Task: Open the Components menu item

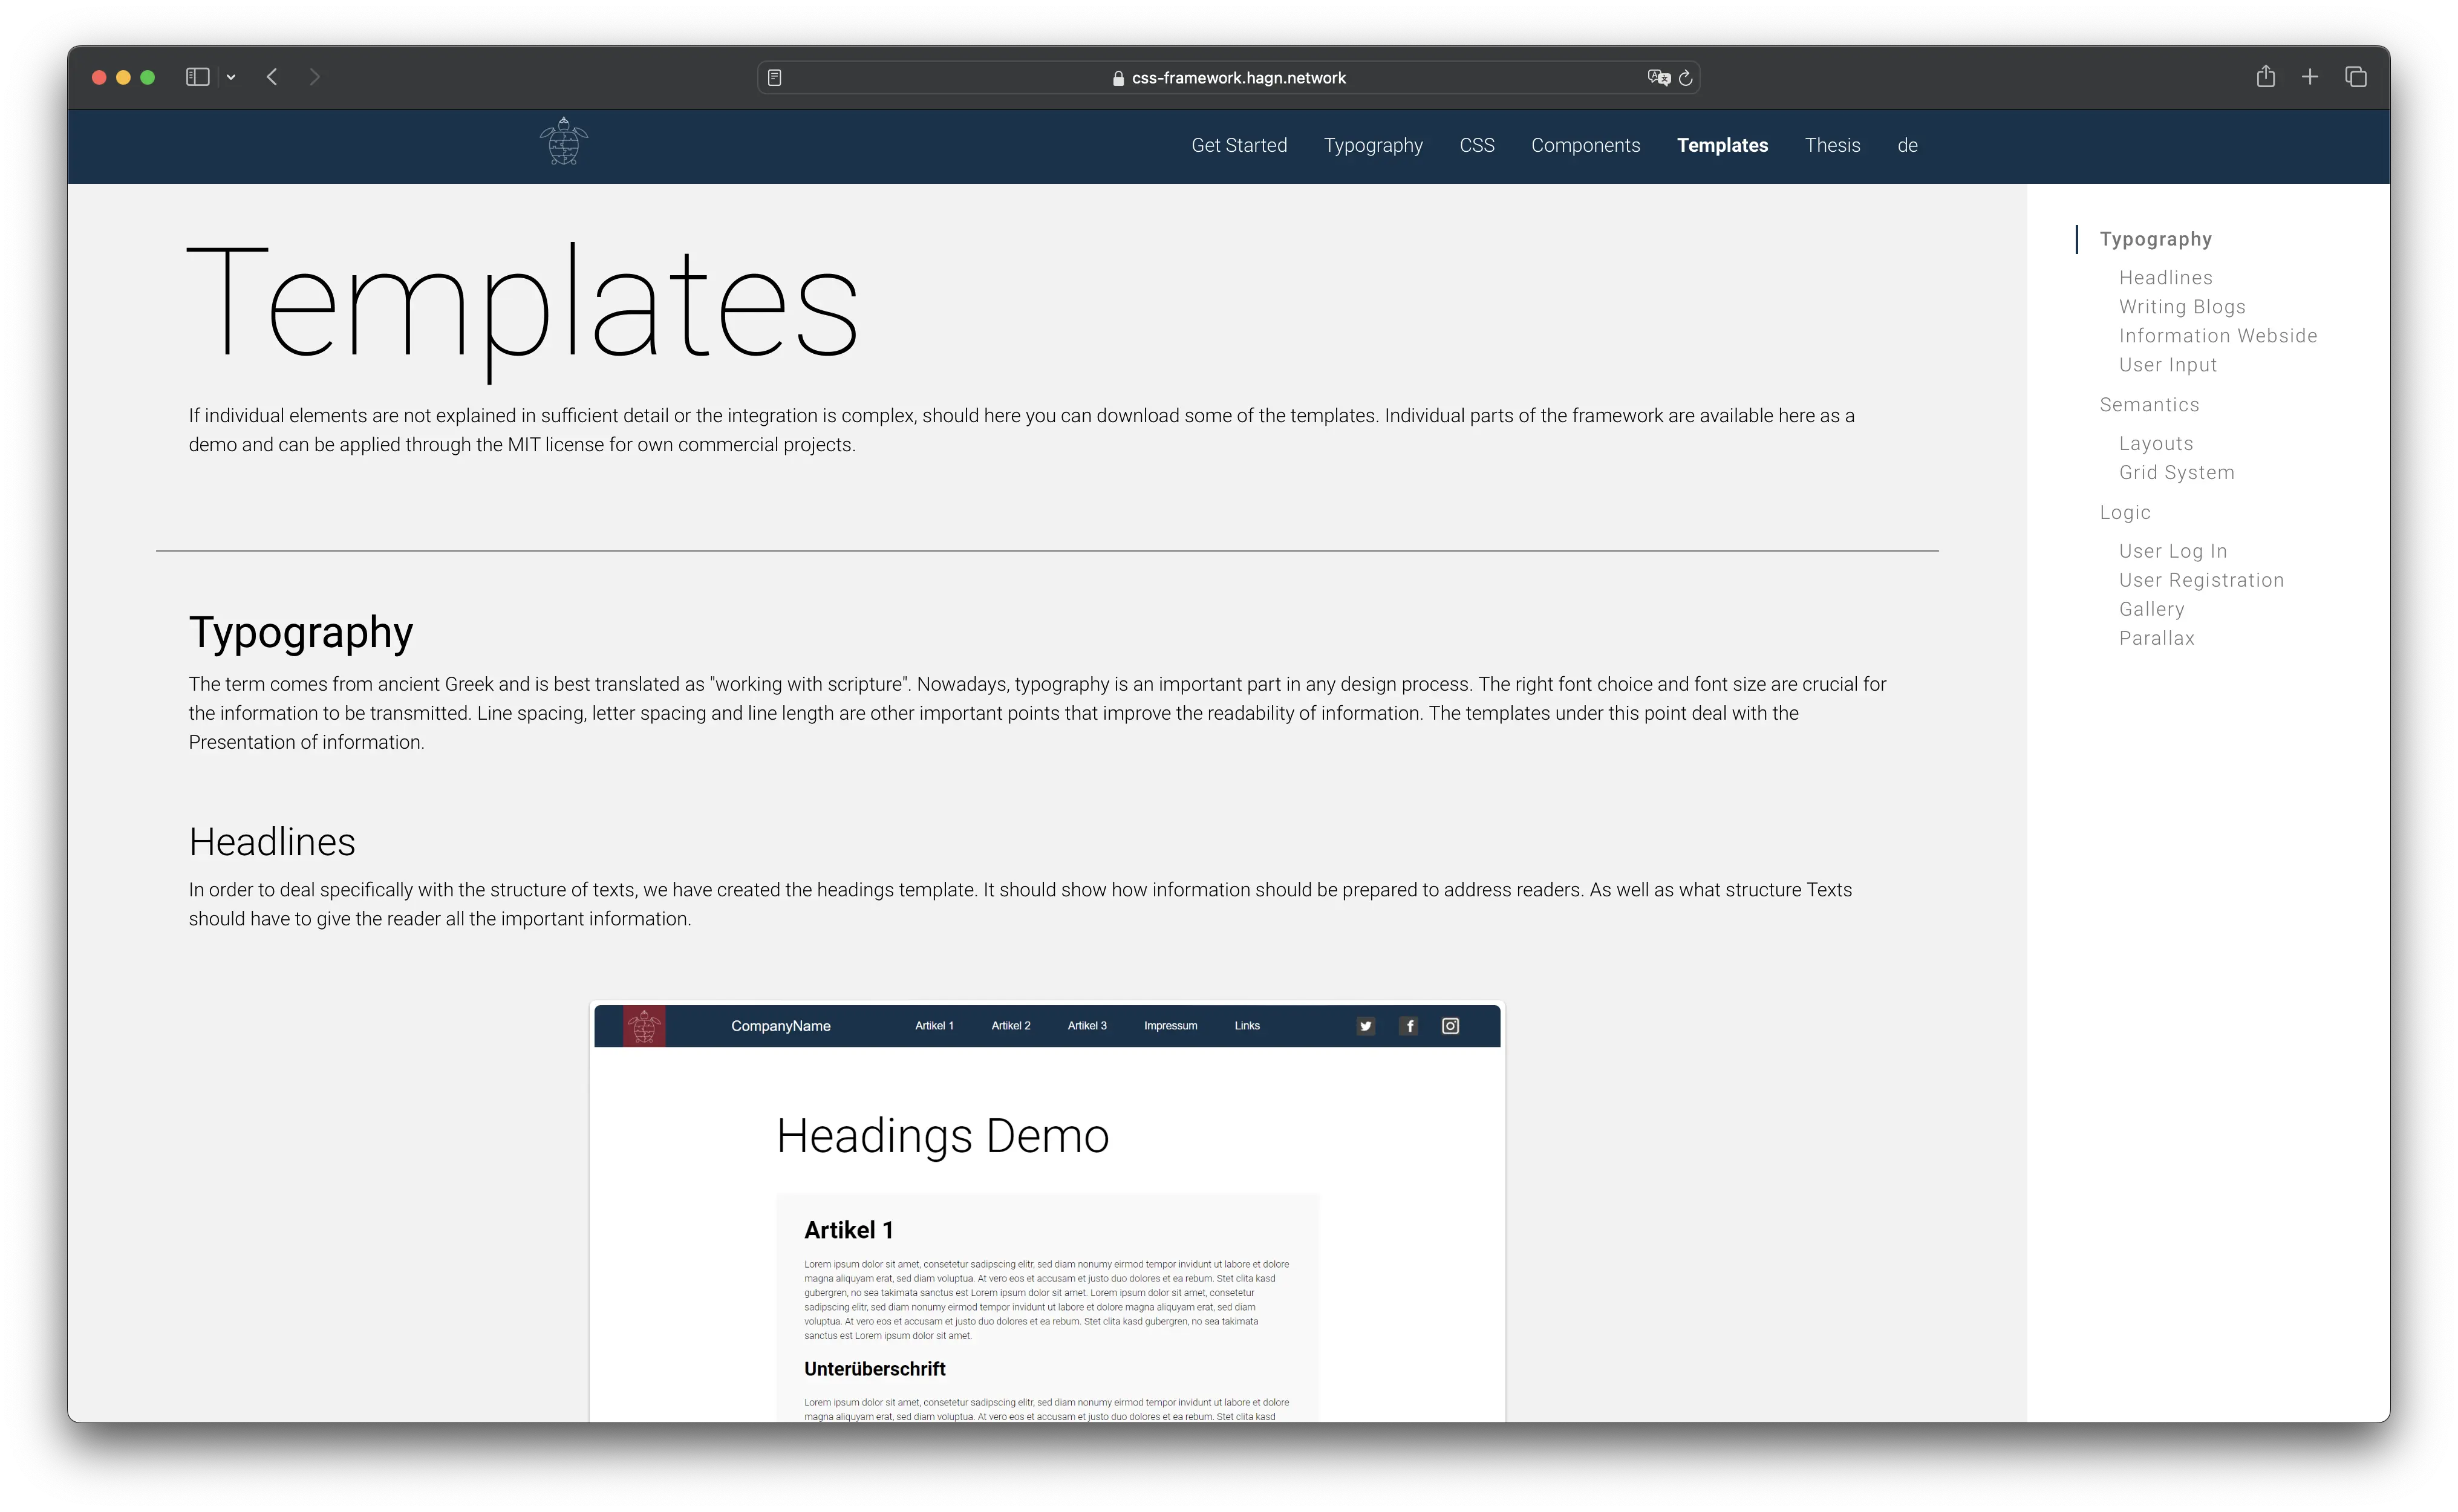Action: click(1585, 145)
